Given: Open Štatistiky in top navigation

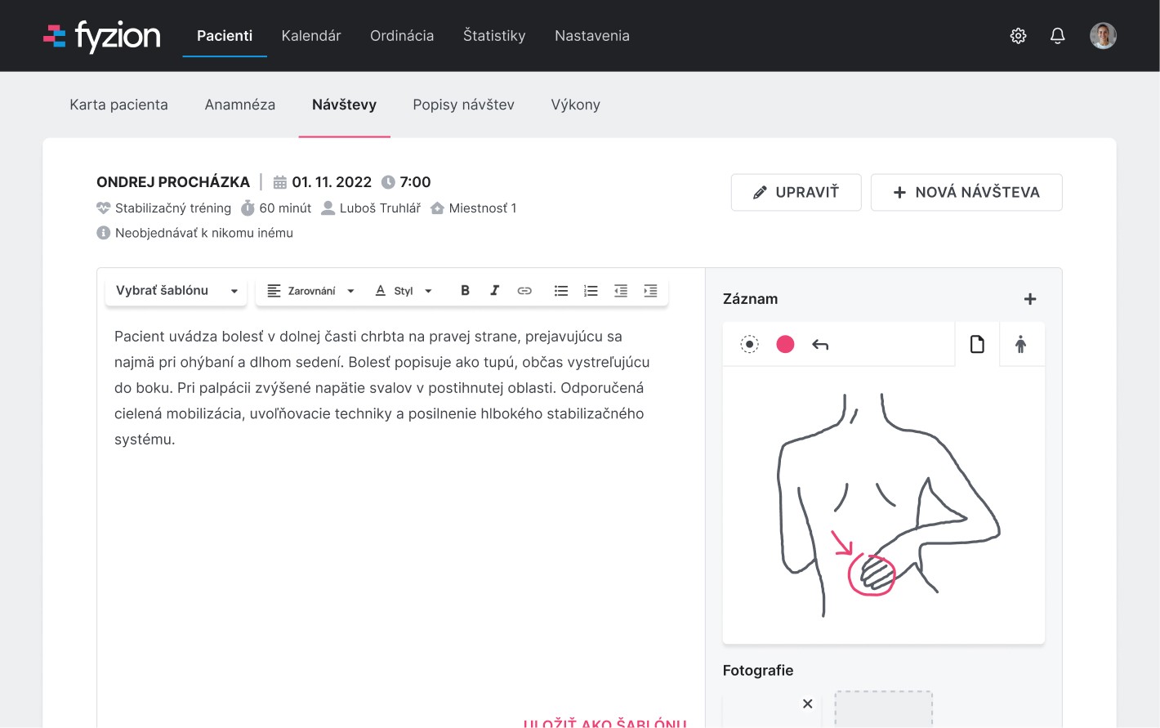Looking at the screenshot, I should point(494,36).
